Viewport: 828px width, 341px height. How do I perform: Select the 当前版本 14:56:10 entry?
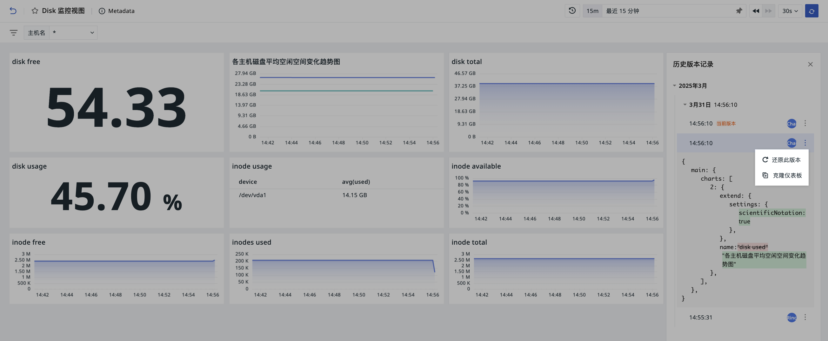pos(745,124)
